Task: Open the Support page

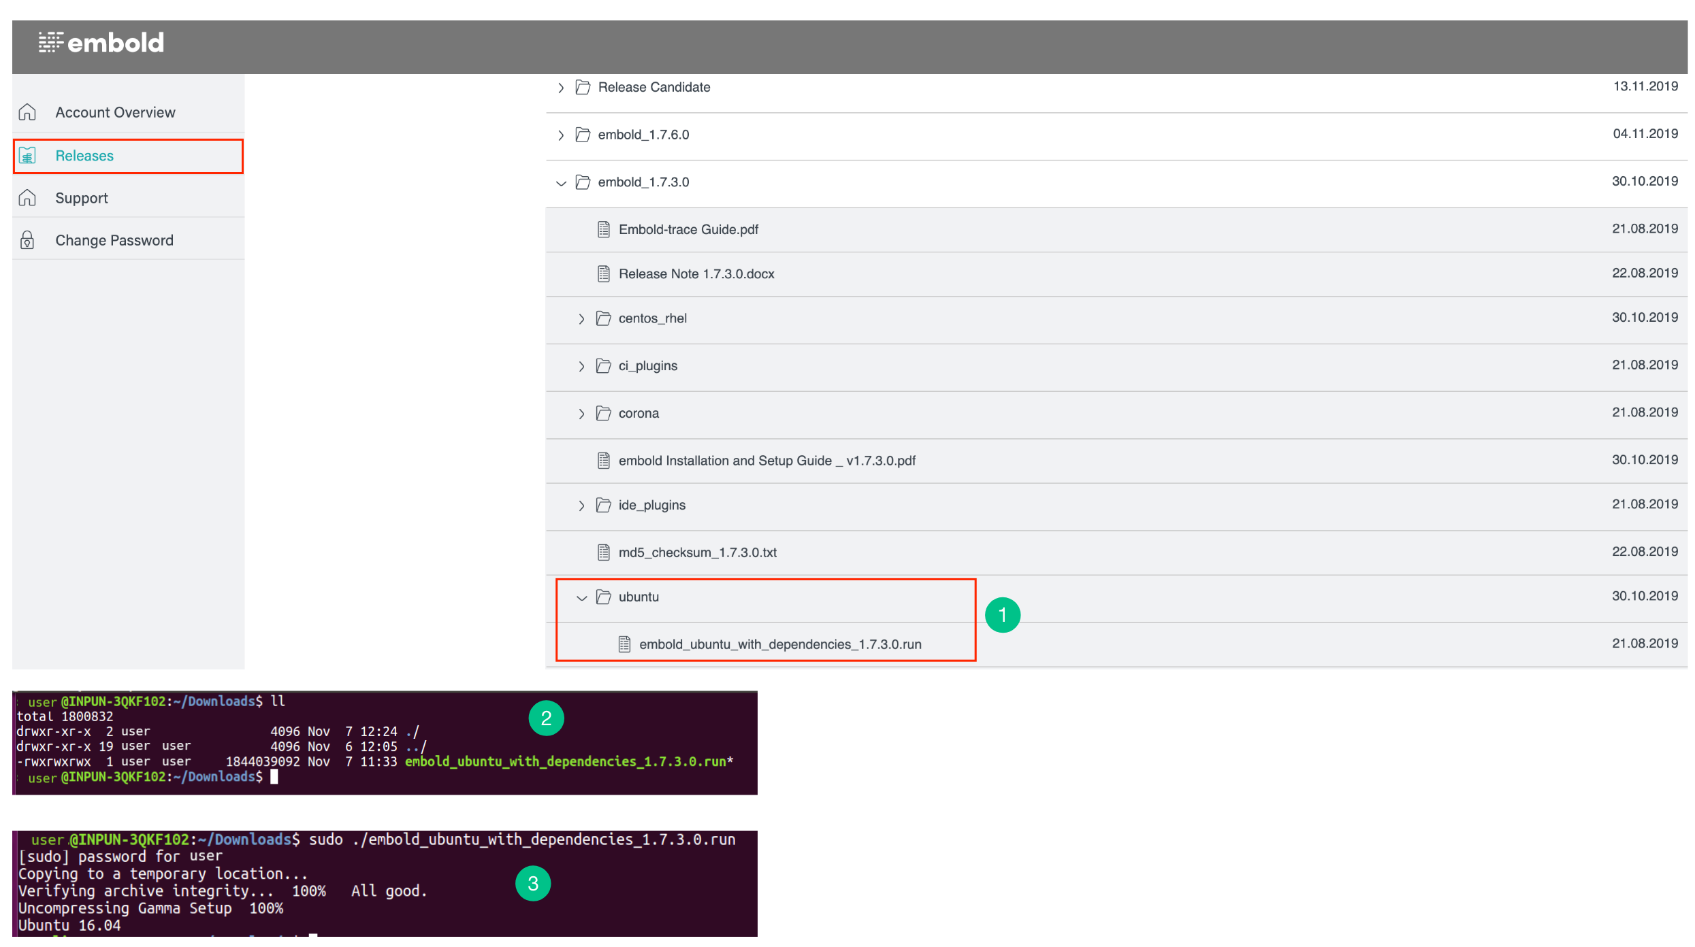Action: click(x=82, y=198)
